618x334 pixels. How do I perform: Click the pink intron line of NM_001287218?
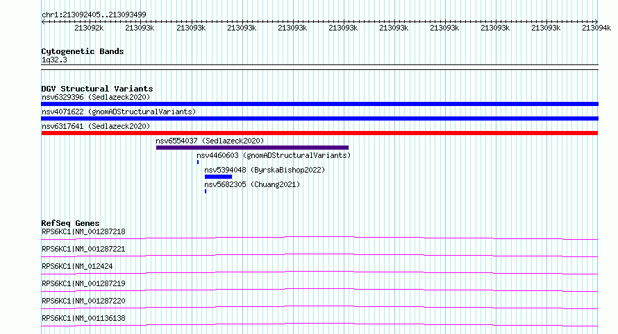pos(319,238)
